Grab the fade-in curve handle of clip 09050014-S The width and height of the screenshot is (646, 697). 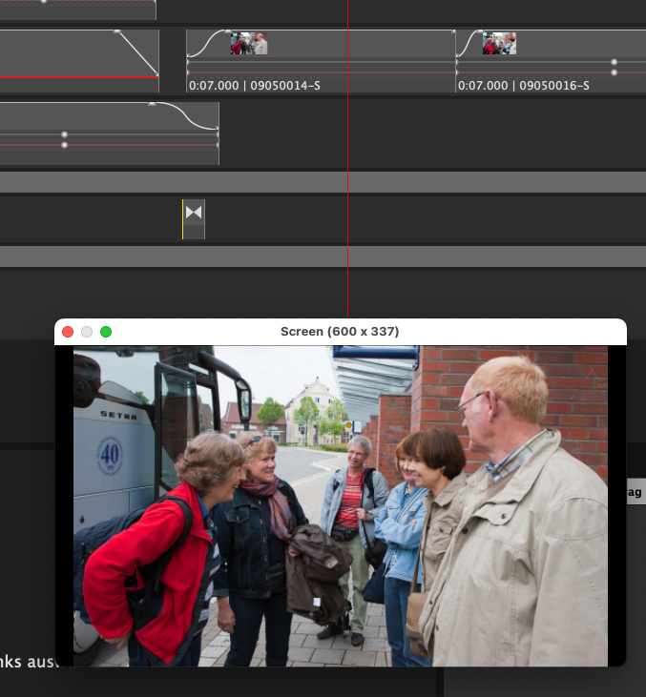[x=230, y=31]
